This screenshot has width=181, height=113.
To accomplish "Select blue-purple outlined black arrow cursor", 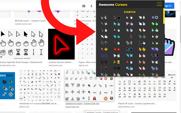I will click(130, 49).
